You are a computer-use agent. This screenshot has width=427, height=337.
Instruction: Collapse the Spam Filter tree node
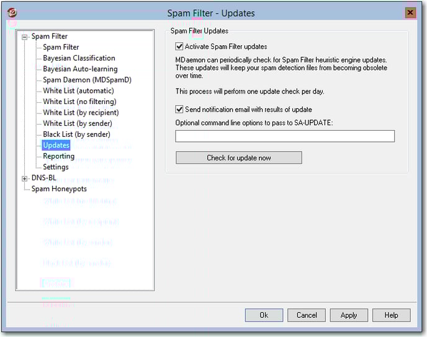[x=24, y=37]
